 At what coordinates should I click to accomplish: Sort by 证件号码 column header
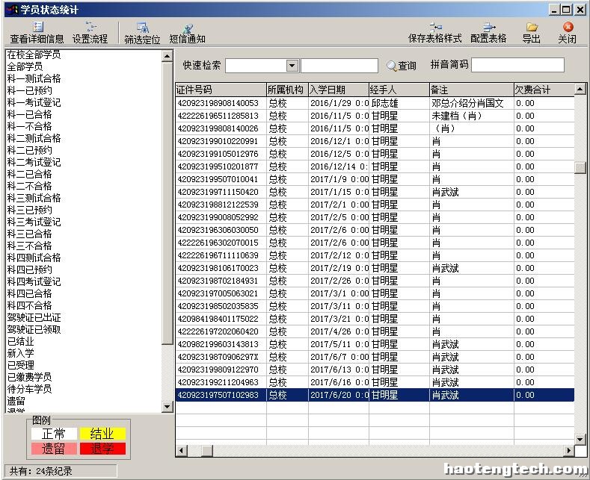pos(221,90)
